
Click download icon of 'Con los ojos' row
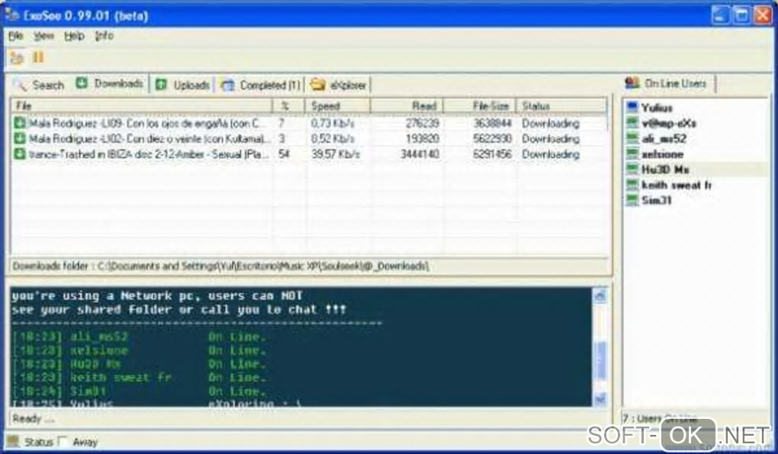[x=20, y=123]
